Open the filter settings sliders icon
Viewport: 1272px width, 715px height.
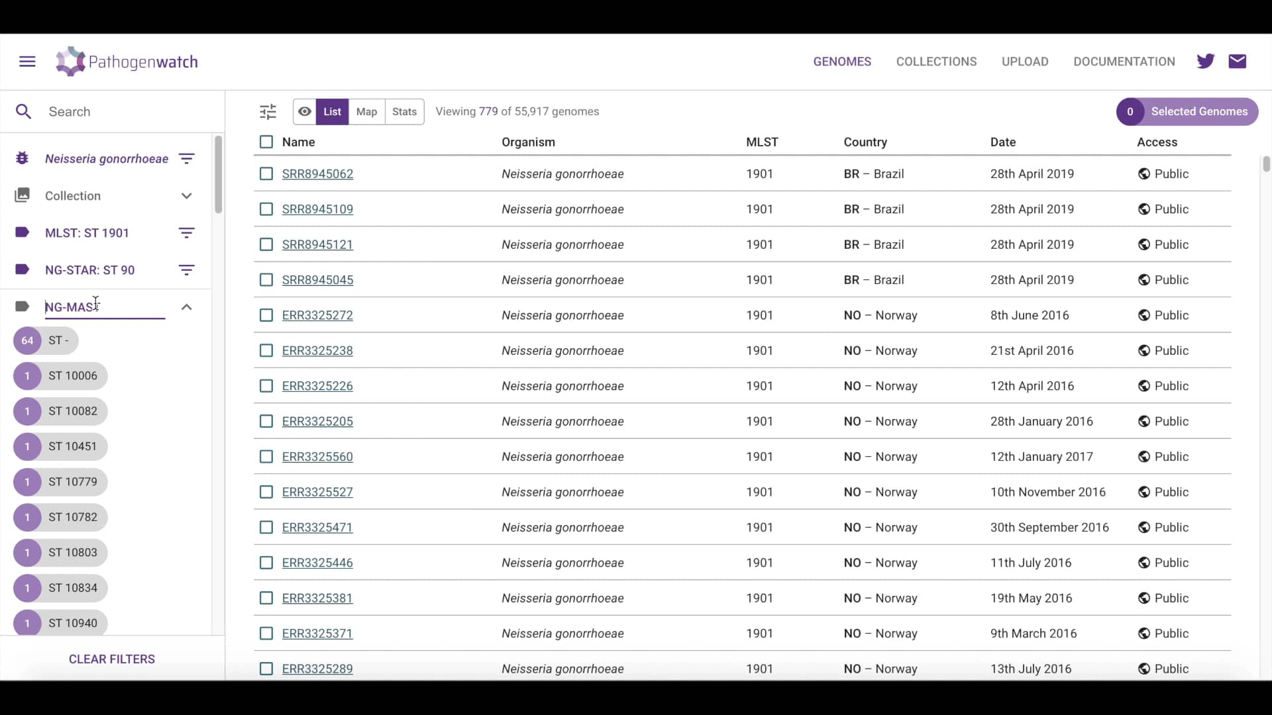(x=268, y=111)
